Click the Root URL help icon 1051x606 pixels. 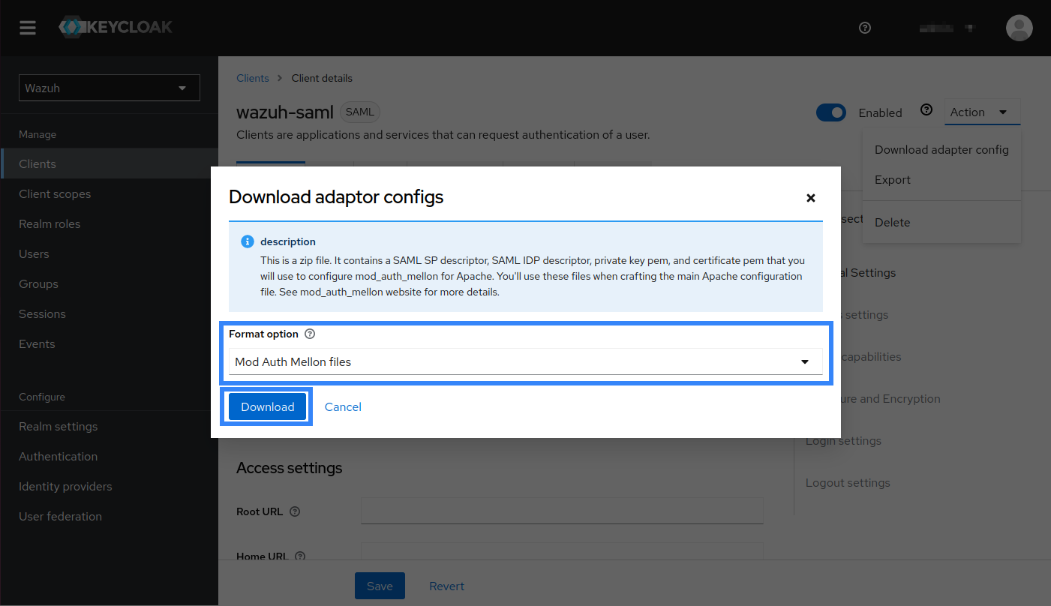[295, 511]
